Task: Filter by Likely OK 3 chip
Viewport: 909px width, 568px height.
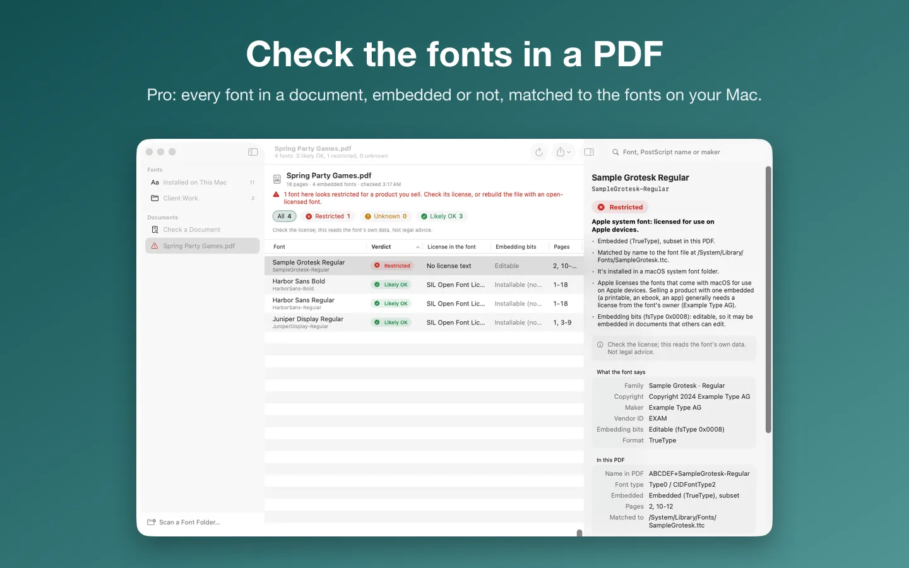Action: [442, 216]
